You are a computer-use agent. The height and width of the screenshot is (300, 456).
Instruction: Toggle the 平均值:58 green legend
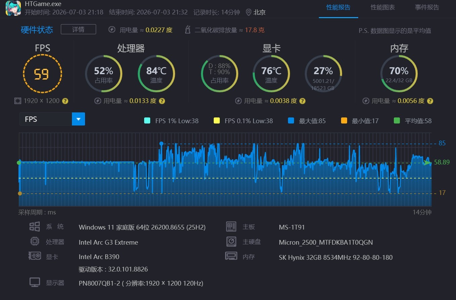pyautogui.click(x=397, y=121)
